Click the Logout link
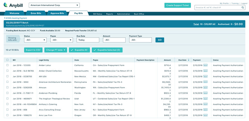 [244, 3]
